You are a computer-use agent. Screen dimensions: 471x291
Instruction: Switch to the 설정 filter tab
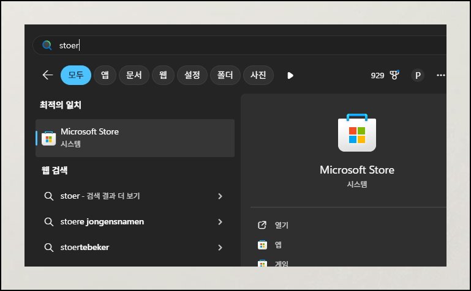point(192,75)
